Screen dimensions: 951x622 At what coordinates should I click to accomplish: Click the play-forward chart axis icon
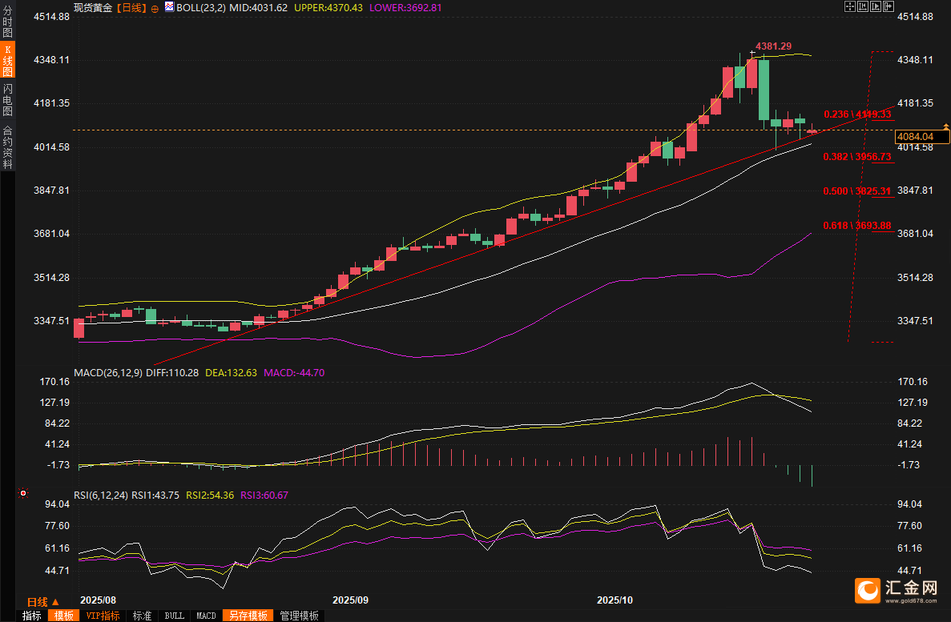tap(876, 6)
